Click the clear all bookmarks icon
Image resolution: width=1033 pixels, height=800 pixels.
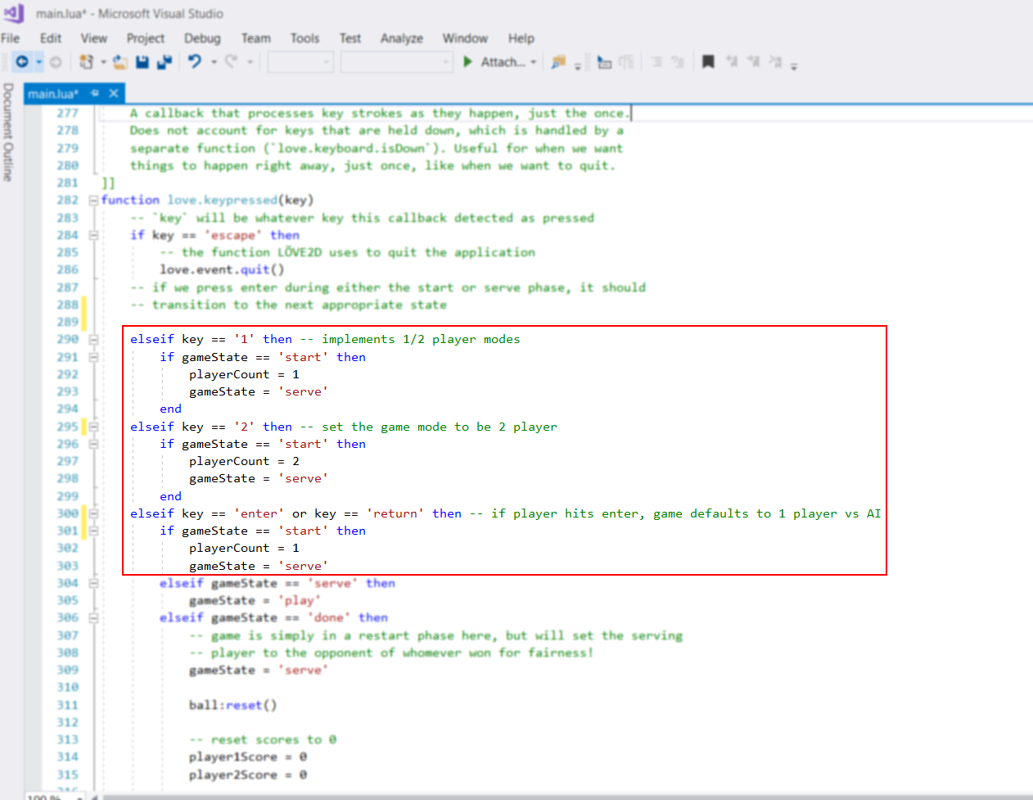(x=774, y=61)
